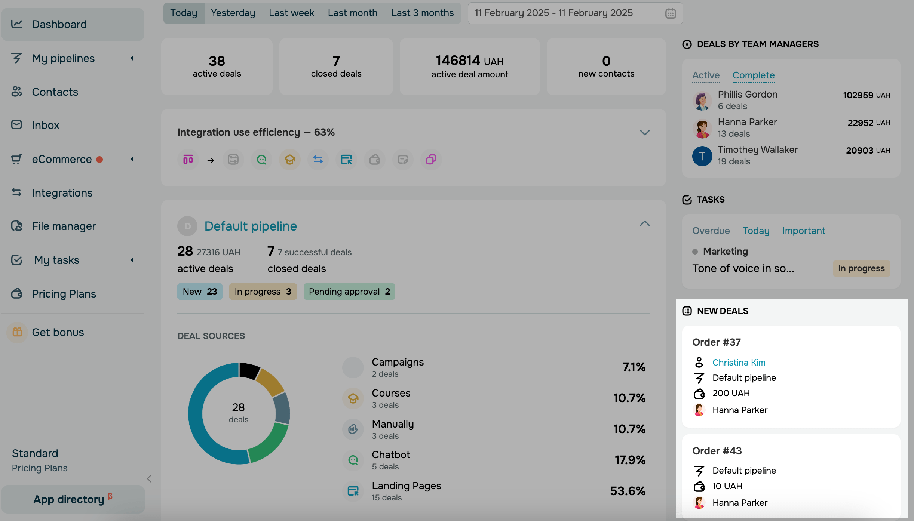Click the wallet payments integration icon

coord(374,160)
